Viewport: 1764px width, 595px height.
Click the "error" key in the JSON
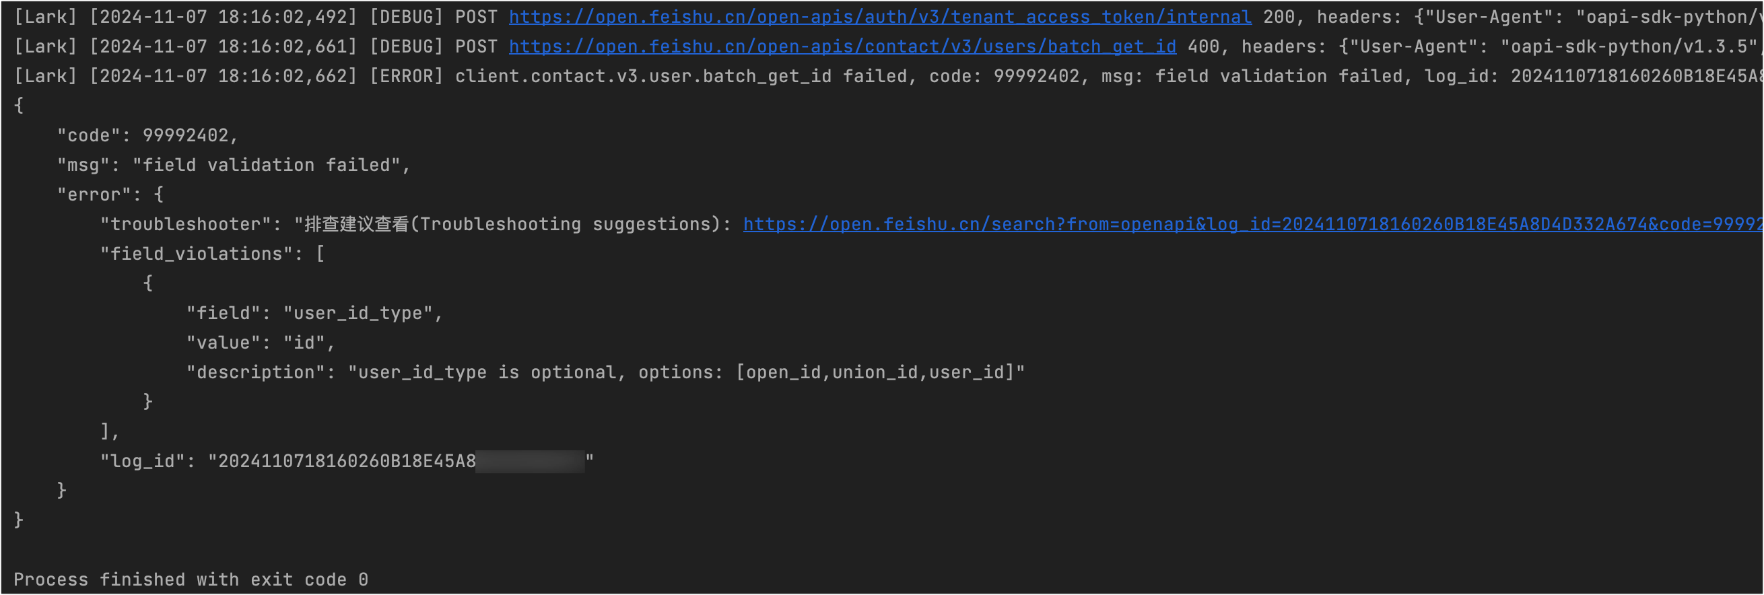click(89, 195)
